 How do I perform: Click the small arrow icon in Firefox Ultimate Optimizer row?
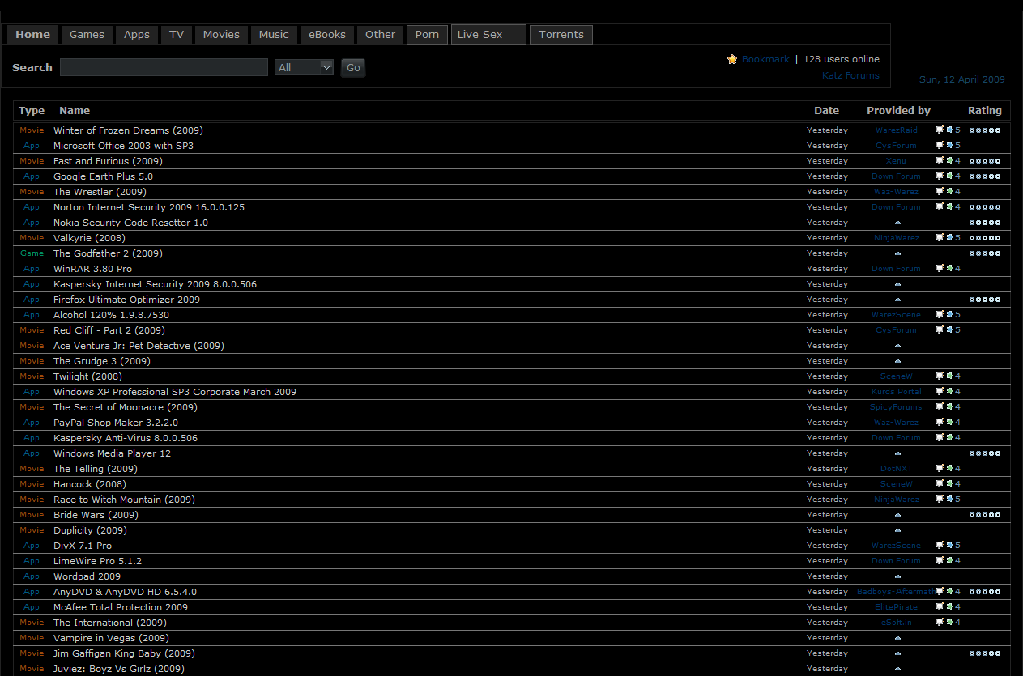[897, 300]
